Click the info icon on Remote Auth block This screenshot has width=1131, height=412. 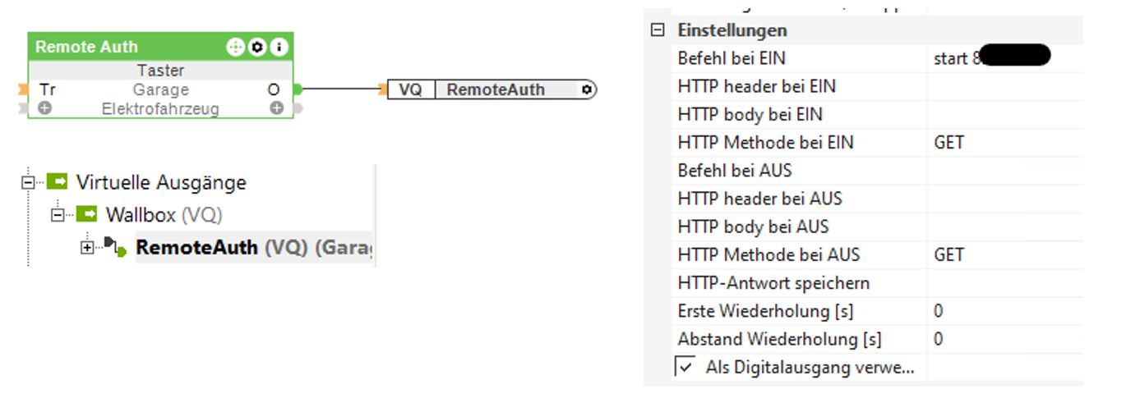pos(279,48)
